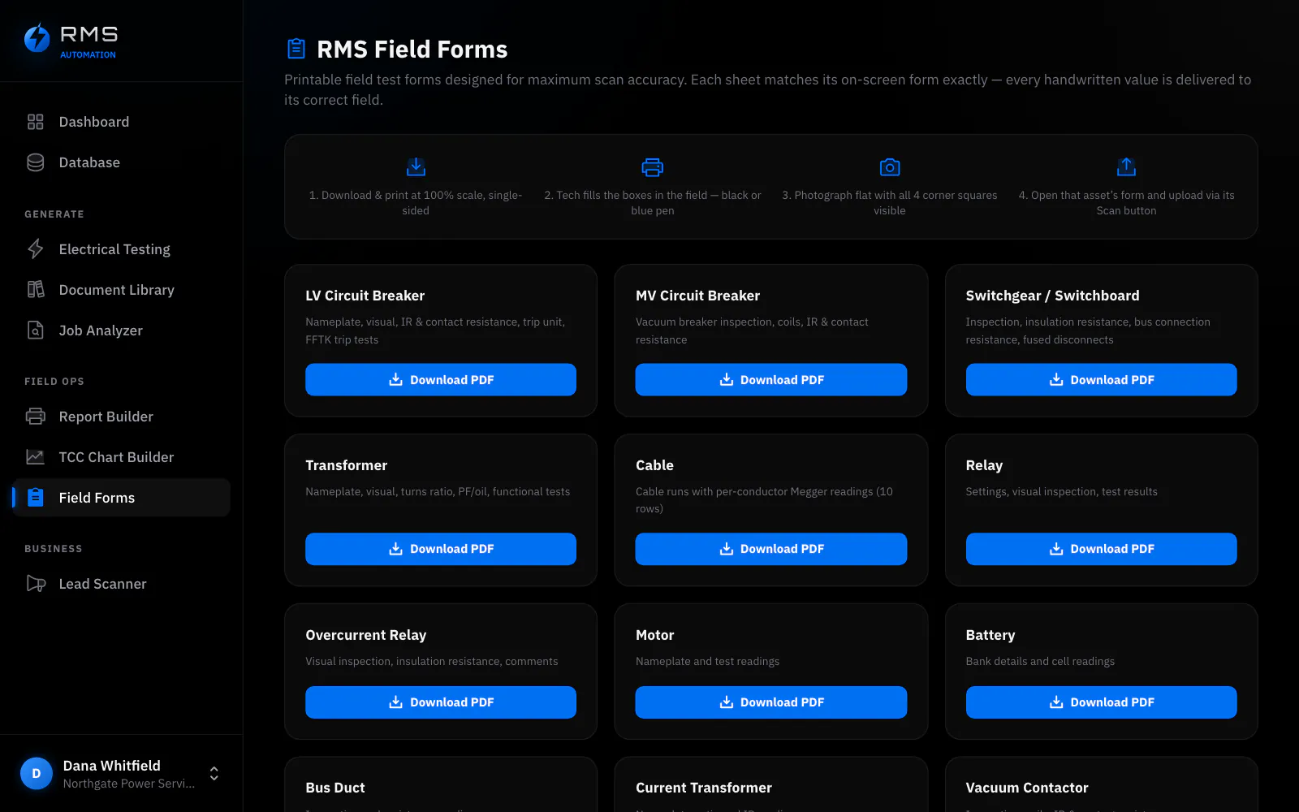Download the Motor form PDF
The image size is (1299, 812).
[770, 702]
